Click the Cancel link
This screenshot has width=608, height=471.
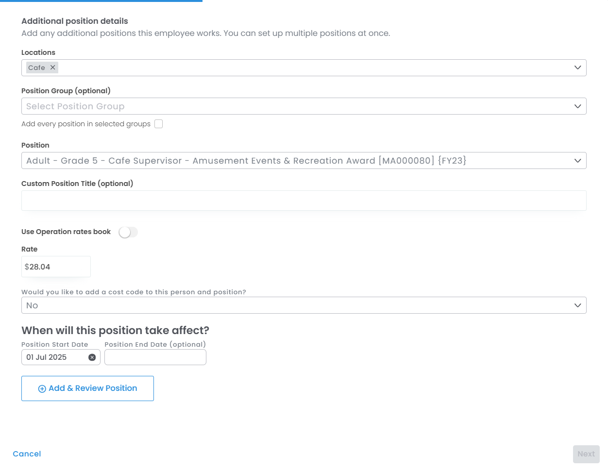27,454
